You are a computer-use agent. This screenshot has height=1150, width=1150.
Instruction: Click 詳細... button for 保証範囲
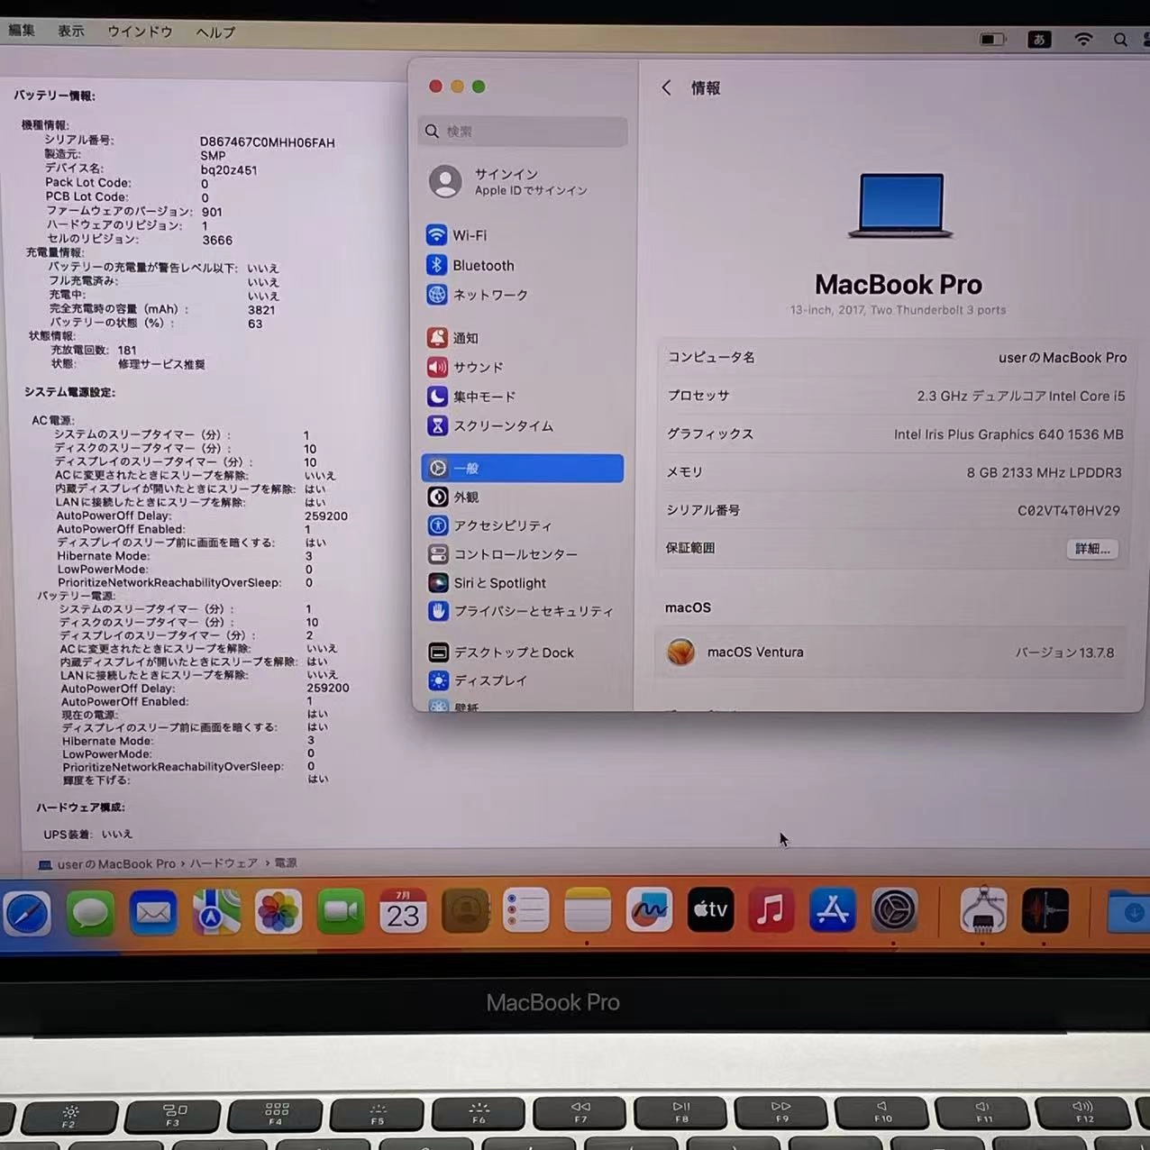(x=1091, y=549)
